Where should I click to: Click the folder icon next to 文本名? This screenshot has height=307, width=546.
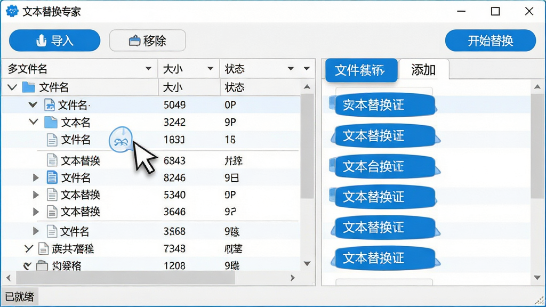click(x=51, y=122)
